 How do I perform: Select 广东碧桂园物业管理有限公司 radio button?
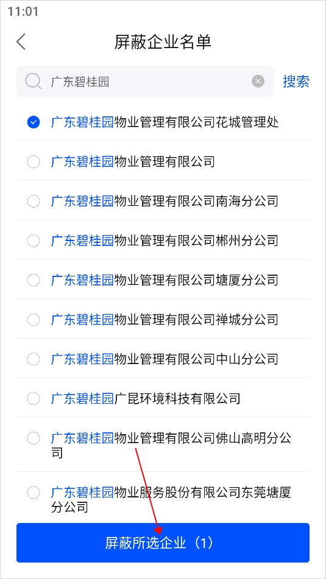coord(34,162)
